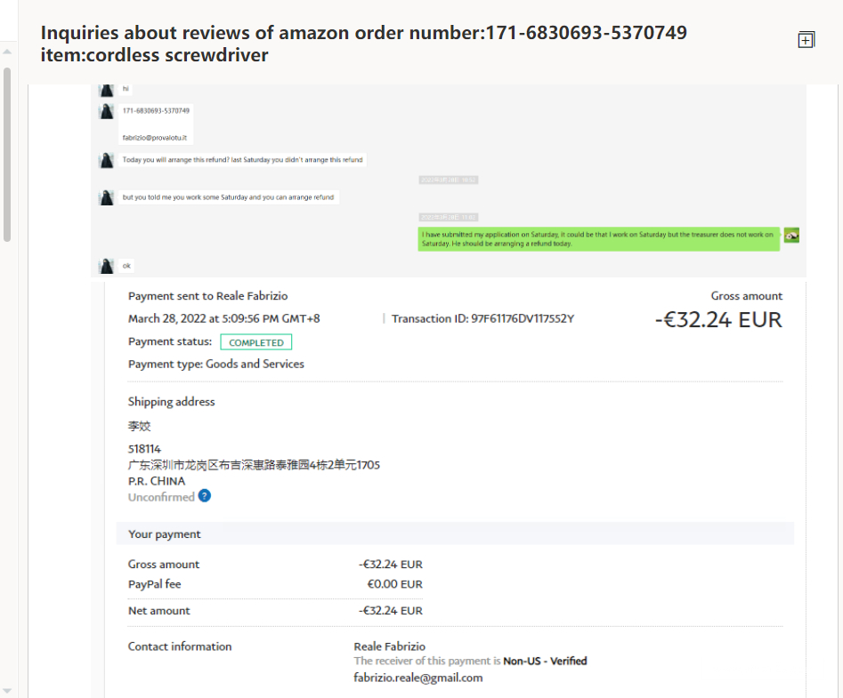Click 'Transaction ID: 97F61176DV117552Y'
The image size is (843, 698).
pyautogui.click(x=482, y=318)
